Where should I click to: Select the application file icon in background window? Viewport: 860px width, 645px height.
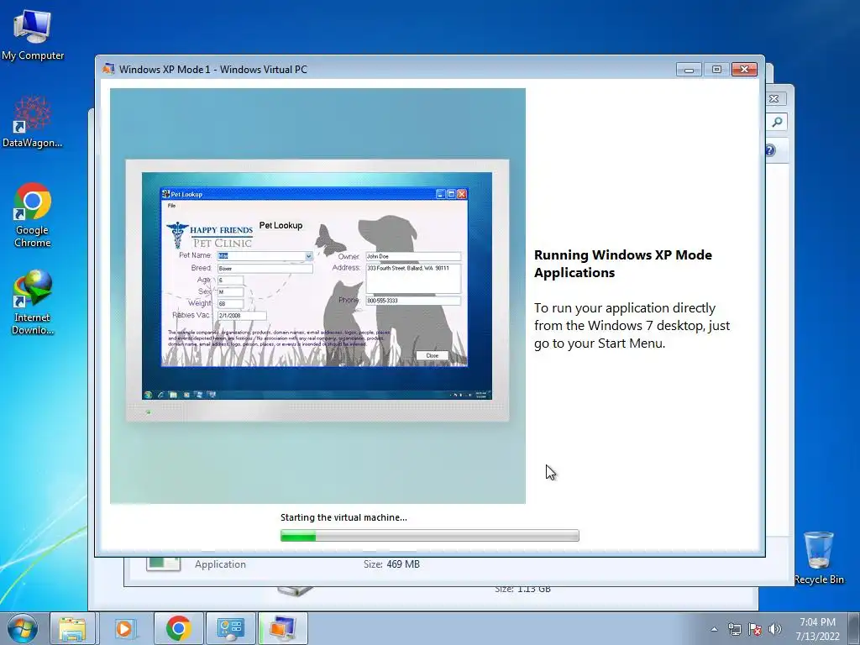[164, 564]
